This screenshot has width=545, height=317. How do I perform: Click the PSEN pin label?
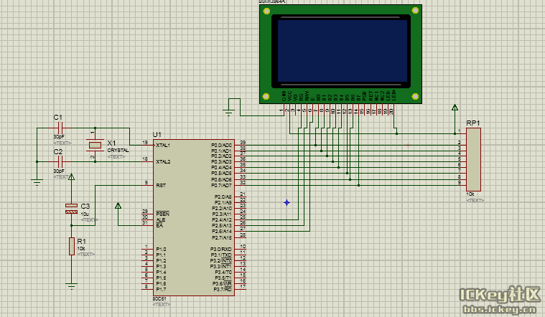click(162, 214)
